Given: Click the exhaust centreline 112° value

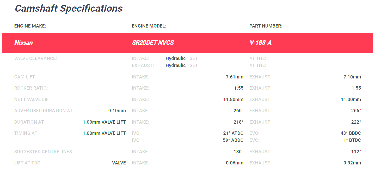Looking at the screenshot, I should coord(356,152).
